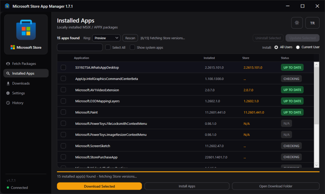Click the Installed Apps magnifier icon

(8, 73)
